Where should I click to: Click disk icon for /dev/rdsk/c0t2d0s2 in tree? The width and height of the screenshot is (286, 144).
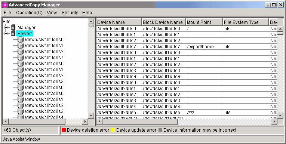coord(21,105)
